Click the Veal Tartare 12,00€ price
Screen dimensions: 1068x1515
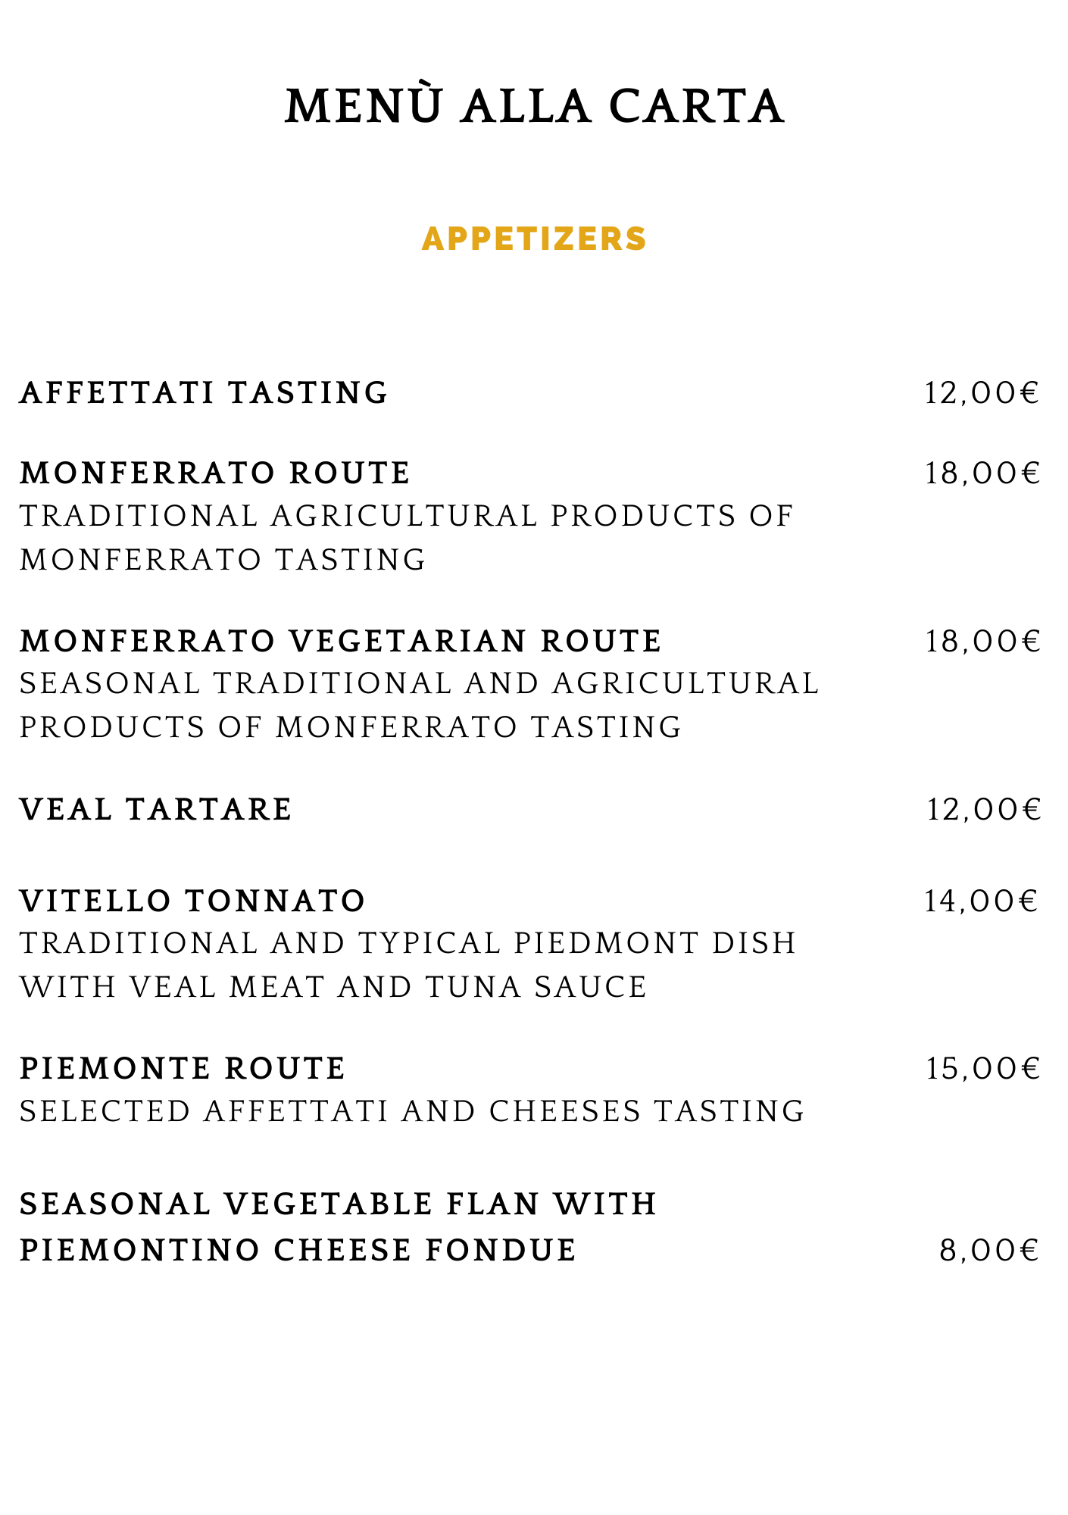tap(984, 810)
